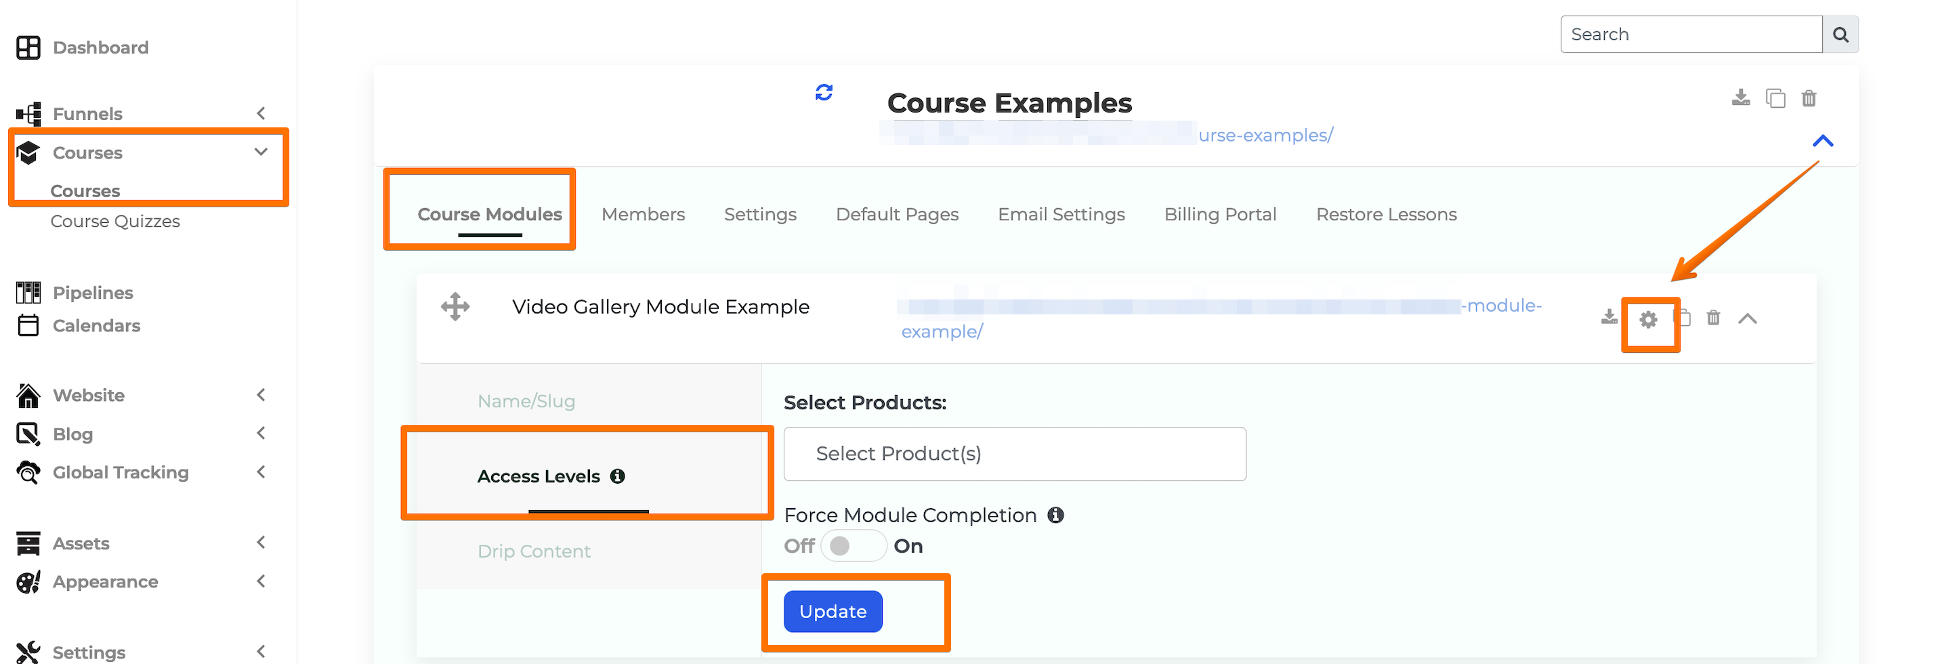
Task: Toggle Force Module Completion switch
Action: click(853, 546)
